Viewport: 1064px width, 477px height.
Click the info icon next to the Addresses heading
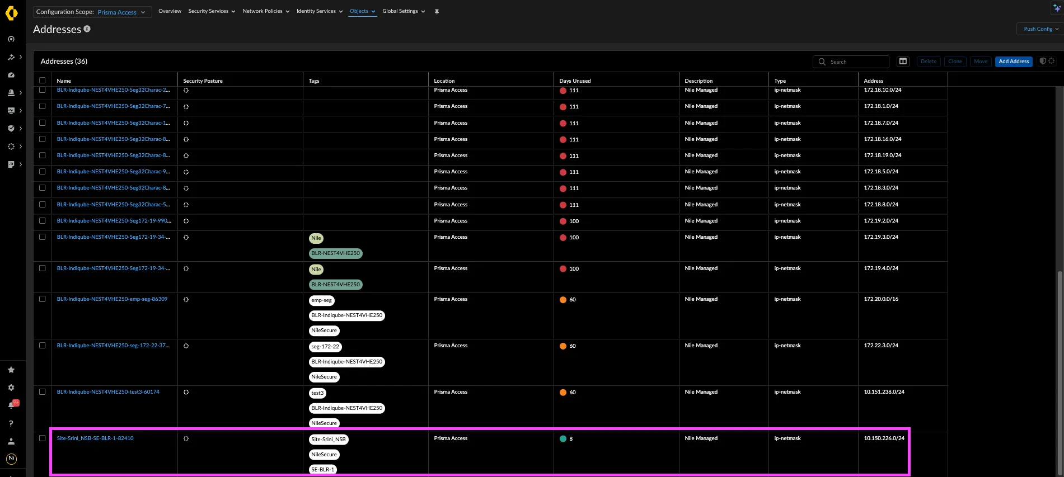pyautogui.click(x=87, y=29)
